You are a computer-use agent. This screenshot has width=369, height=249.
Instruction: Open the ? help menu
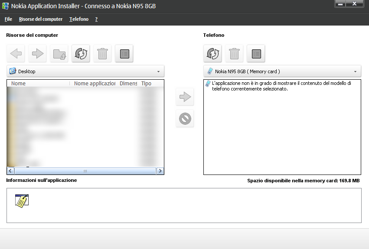[96, 19]
